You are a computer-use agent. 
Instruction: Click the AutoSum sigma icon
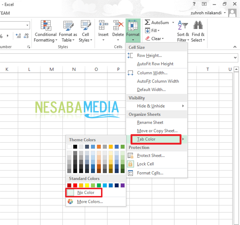[x=147, y=22]
